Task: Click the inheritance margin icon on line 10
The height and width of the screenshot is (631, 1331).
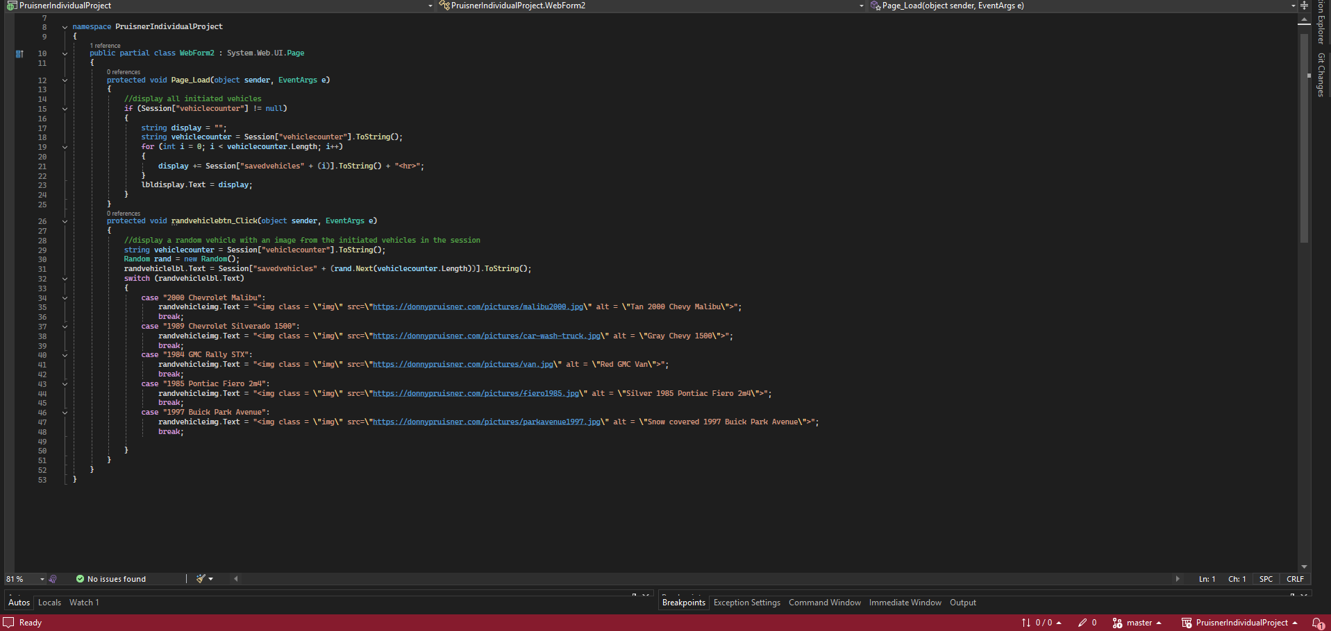Action: pos(19,53)
